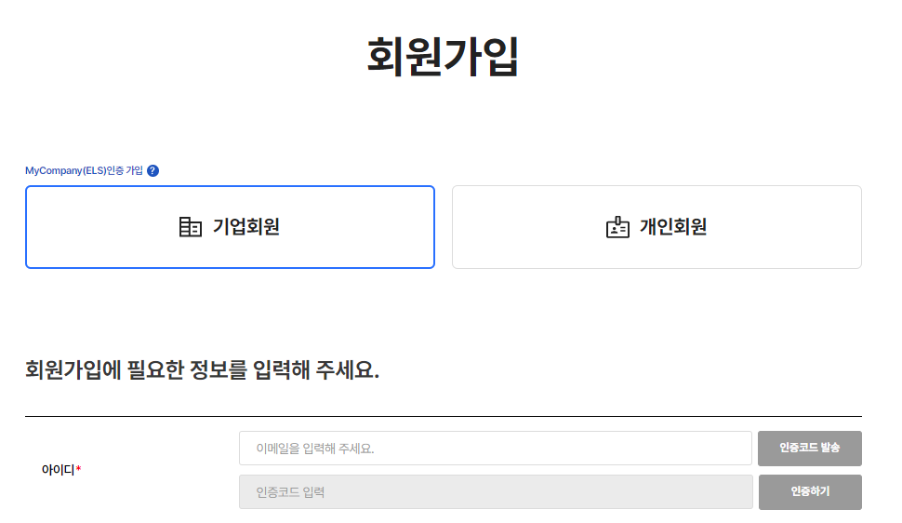This screenshot has height=523, width=902.
Task: Click the building icon on 기업회원 card
Action: 191,227
